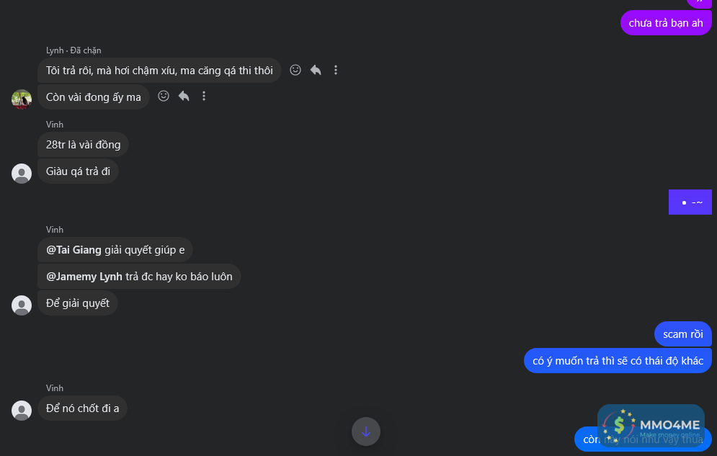The image size is (717, 456).
Task: Reply to "Còn vài đong ấy ma" message
Action: [184, 96]
